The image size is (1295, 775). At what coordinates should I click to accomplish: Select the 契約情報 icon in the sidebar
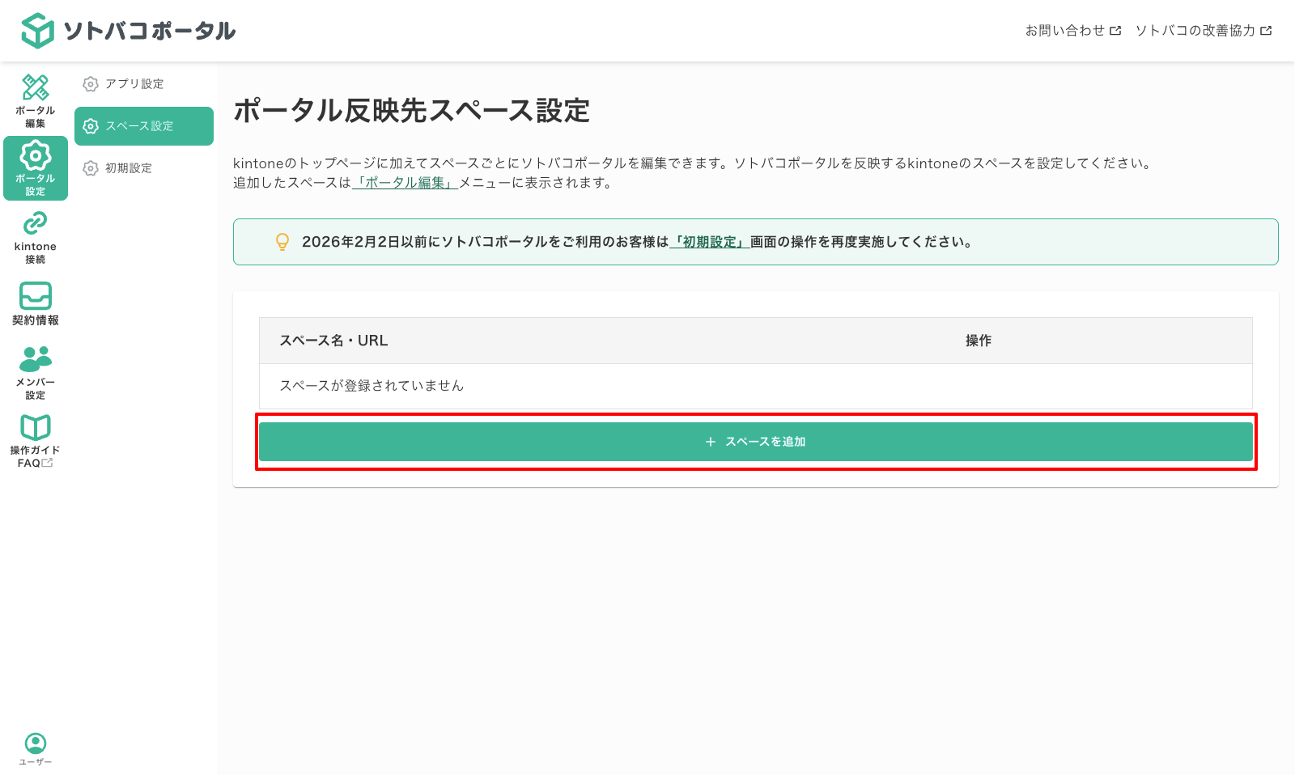pos(35,296)
